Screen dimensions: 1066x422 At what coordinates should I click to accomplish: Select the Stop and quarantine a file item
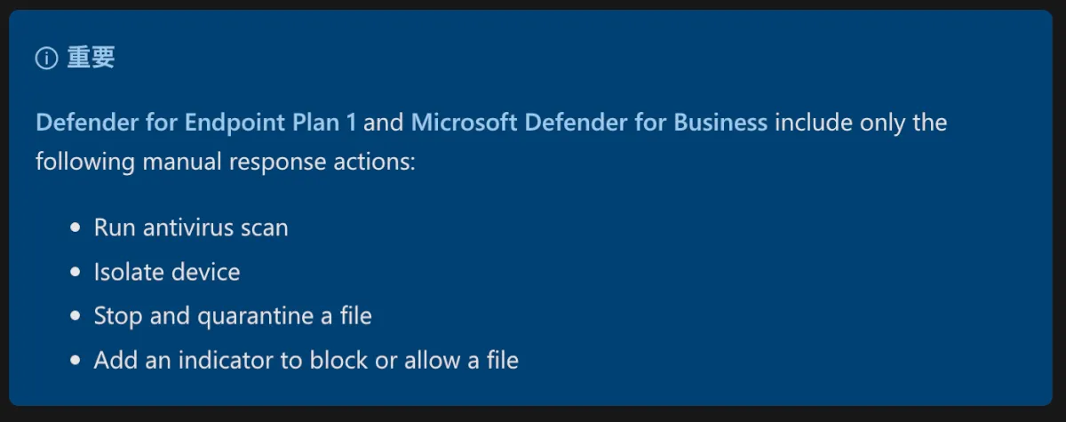[233, 315]
